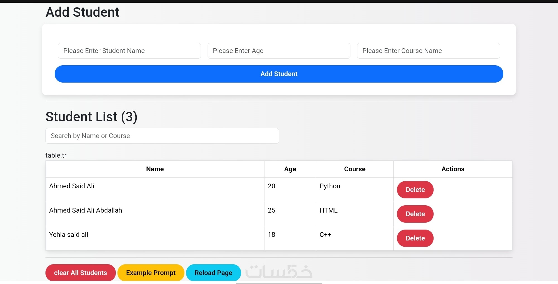Viewport: 558px width, 284px height.
Task: Click the Yehia said ali name cell
Action: (69, 235)
